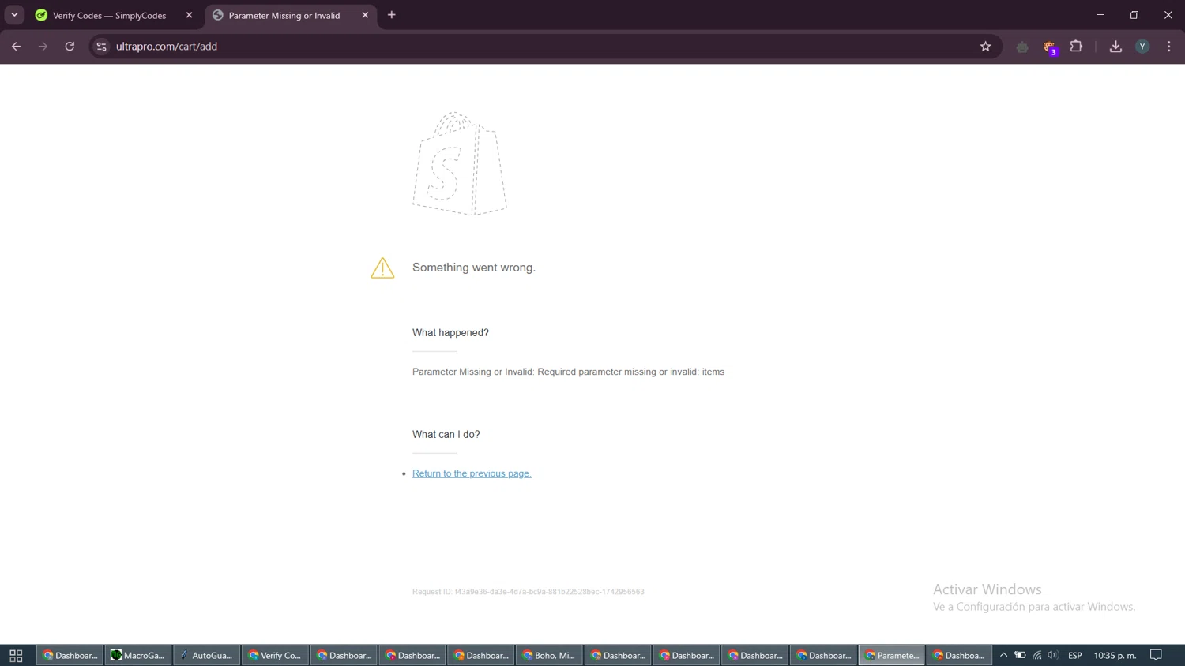Switch to Verify Co... taskbar window

pyautogui.click(x=275, y=655)
